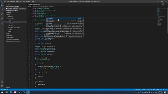Screen dimensions: 168x94
Task: Open Windows notification center icon
Action: [x=165, y=92]
